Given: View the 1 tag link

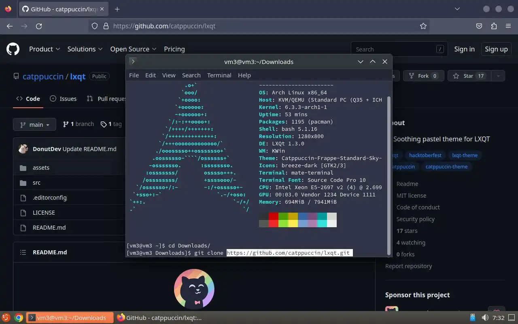Looking at the screenshot, I should [x=111, y=124].
